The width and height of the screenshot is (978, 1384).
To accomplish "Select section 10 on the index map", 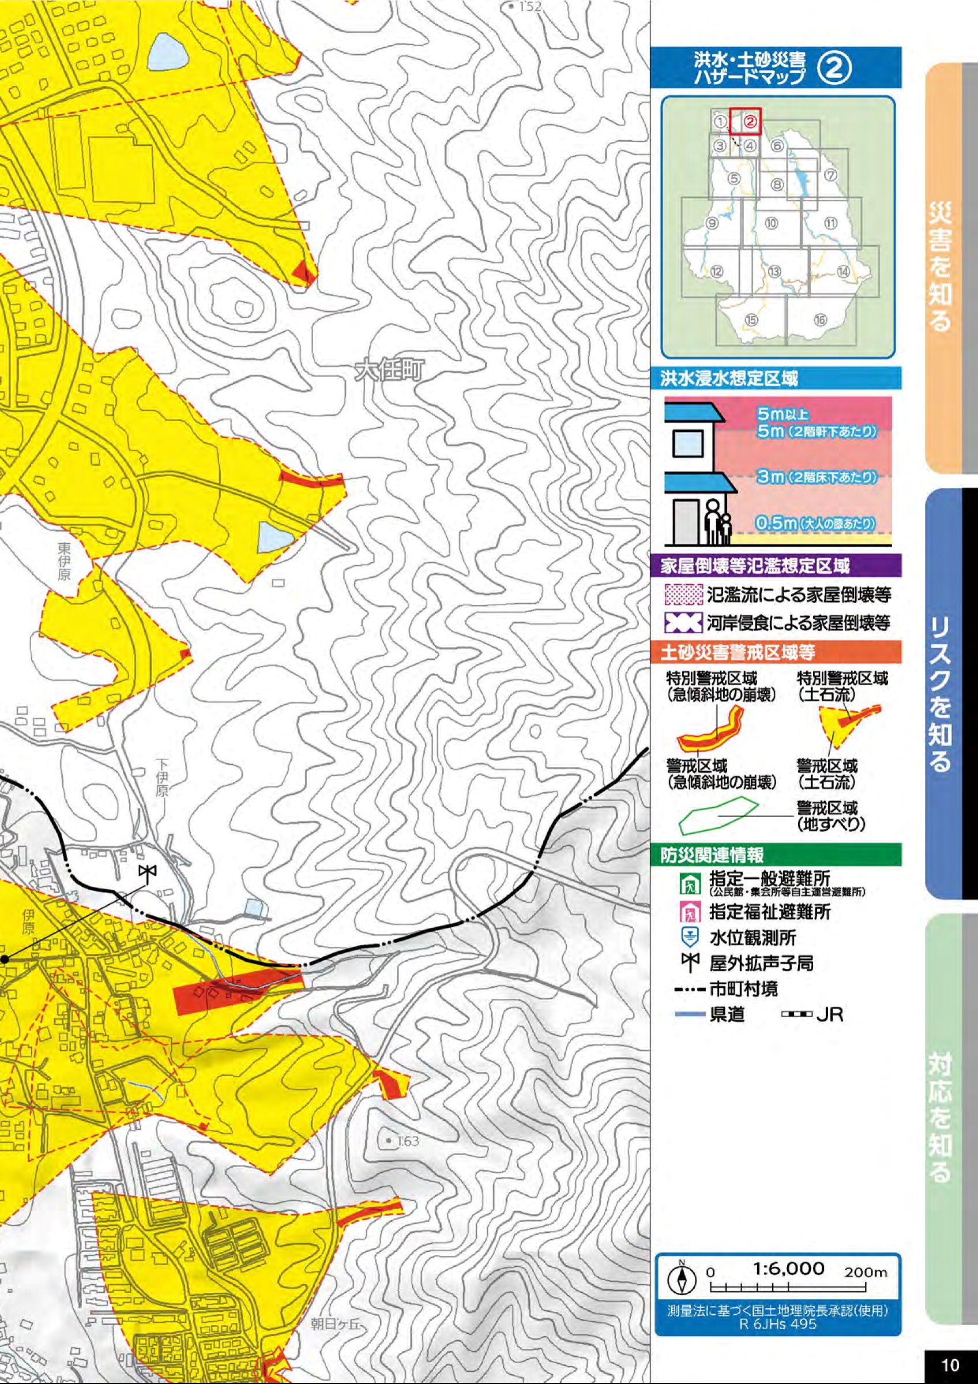I will coord(772,223).
